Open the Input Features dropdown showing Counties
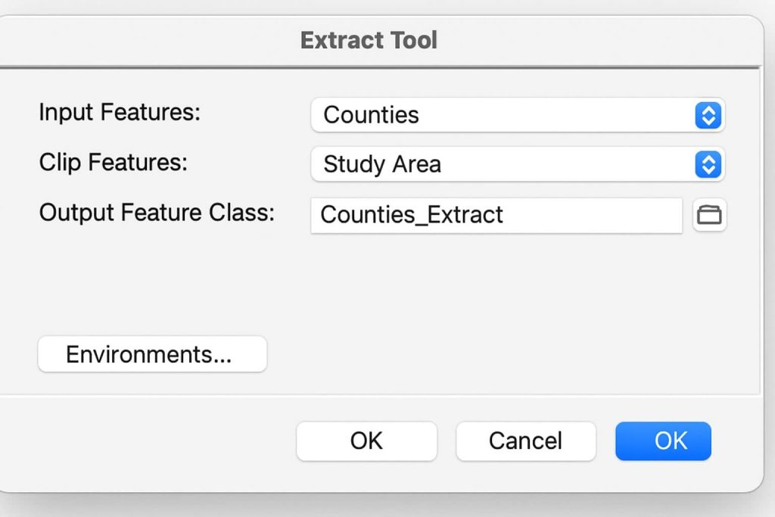This screenshot has width=775, height=517. (x=518, y=114)
